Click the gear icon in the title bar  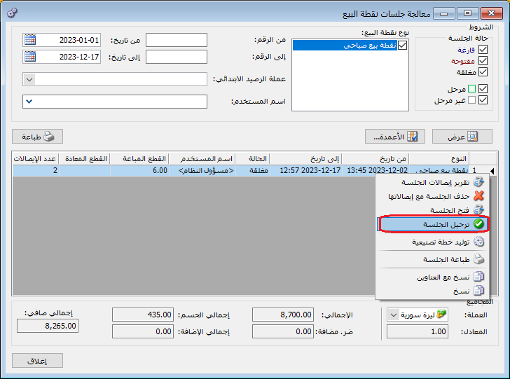(12, 13)
